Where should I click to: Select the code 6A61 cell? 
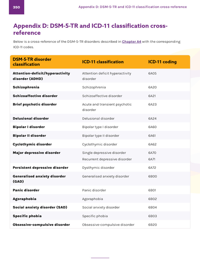coord(152,136)
